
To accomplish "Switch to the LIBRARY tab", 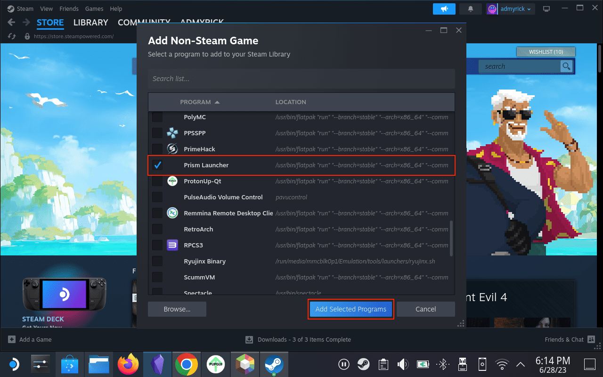I will coord(90,22).
